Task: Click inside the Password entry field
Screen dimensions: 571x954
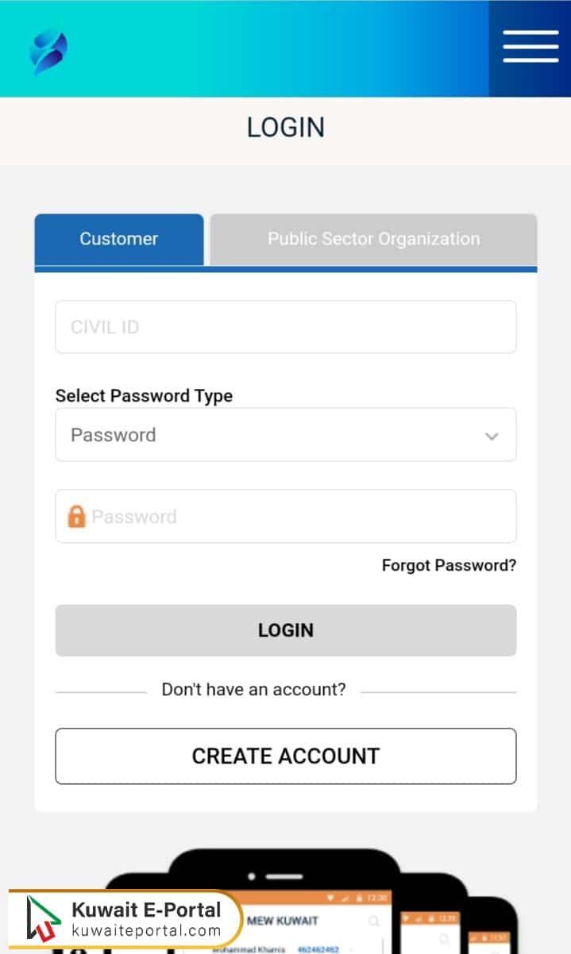Action: (x=286, y=516)
